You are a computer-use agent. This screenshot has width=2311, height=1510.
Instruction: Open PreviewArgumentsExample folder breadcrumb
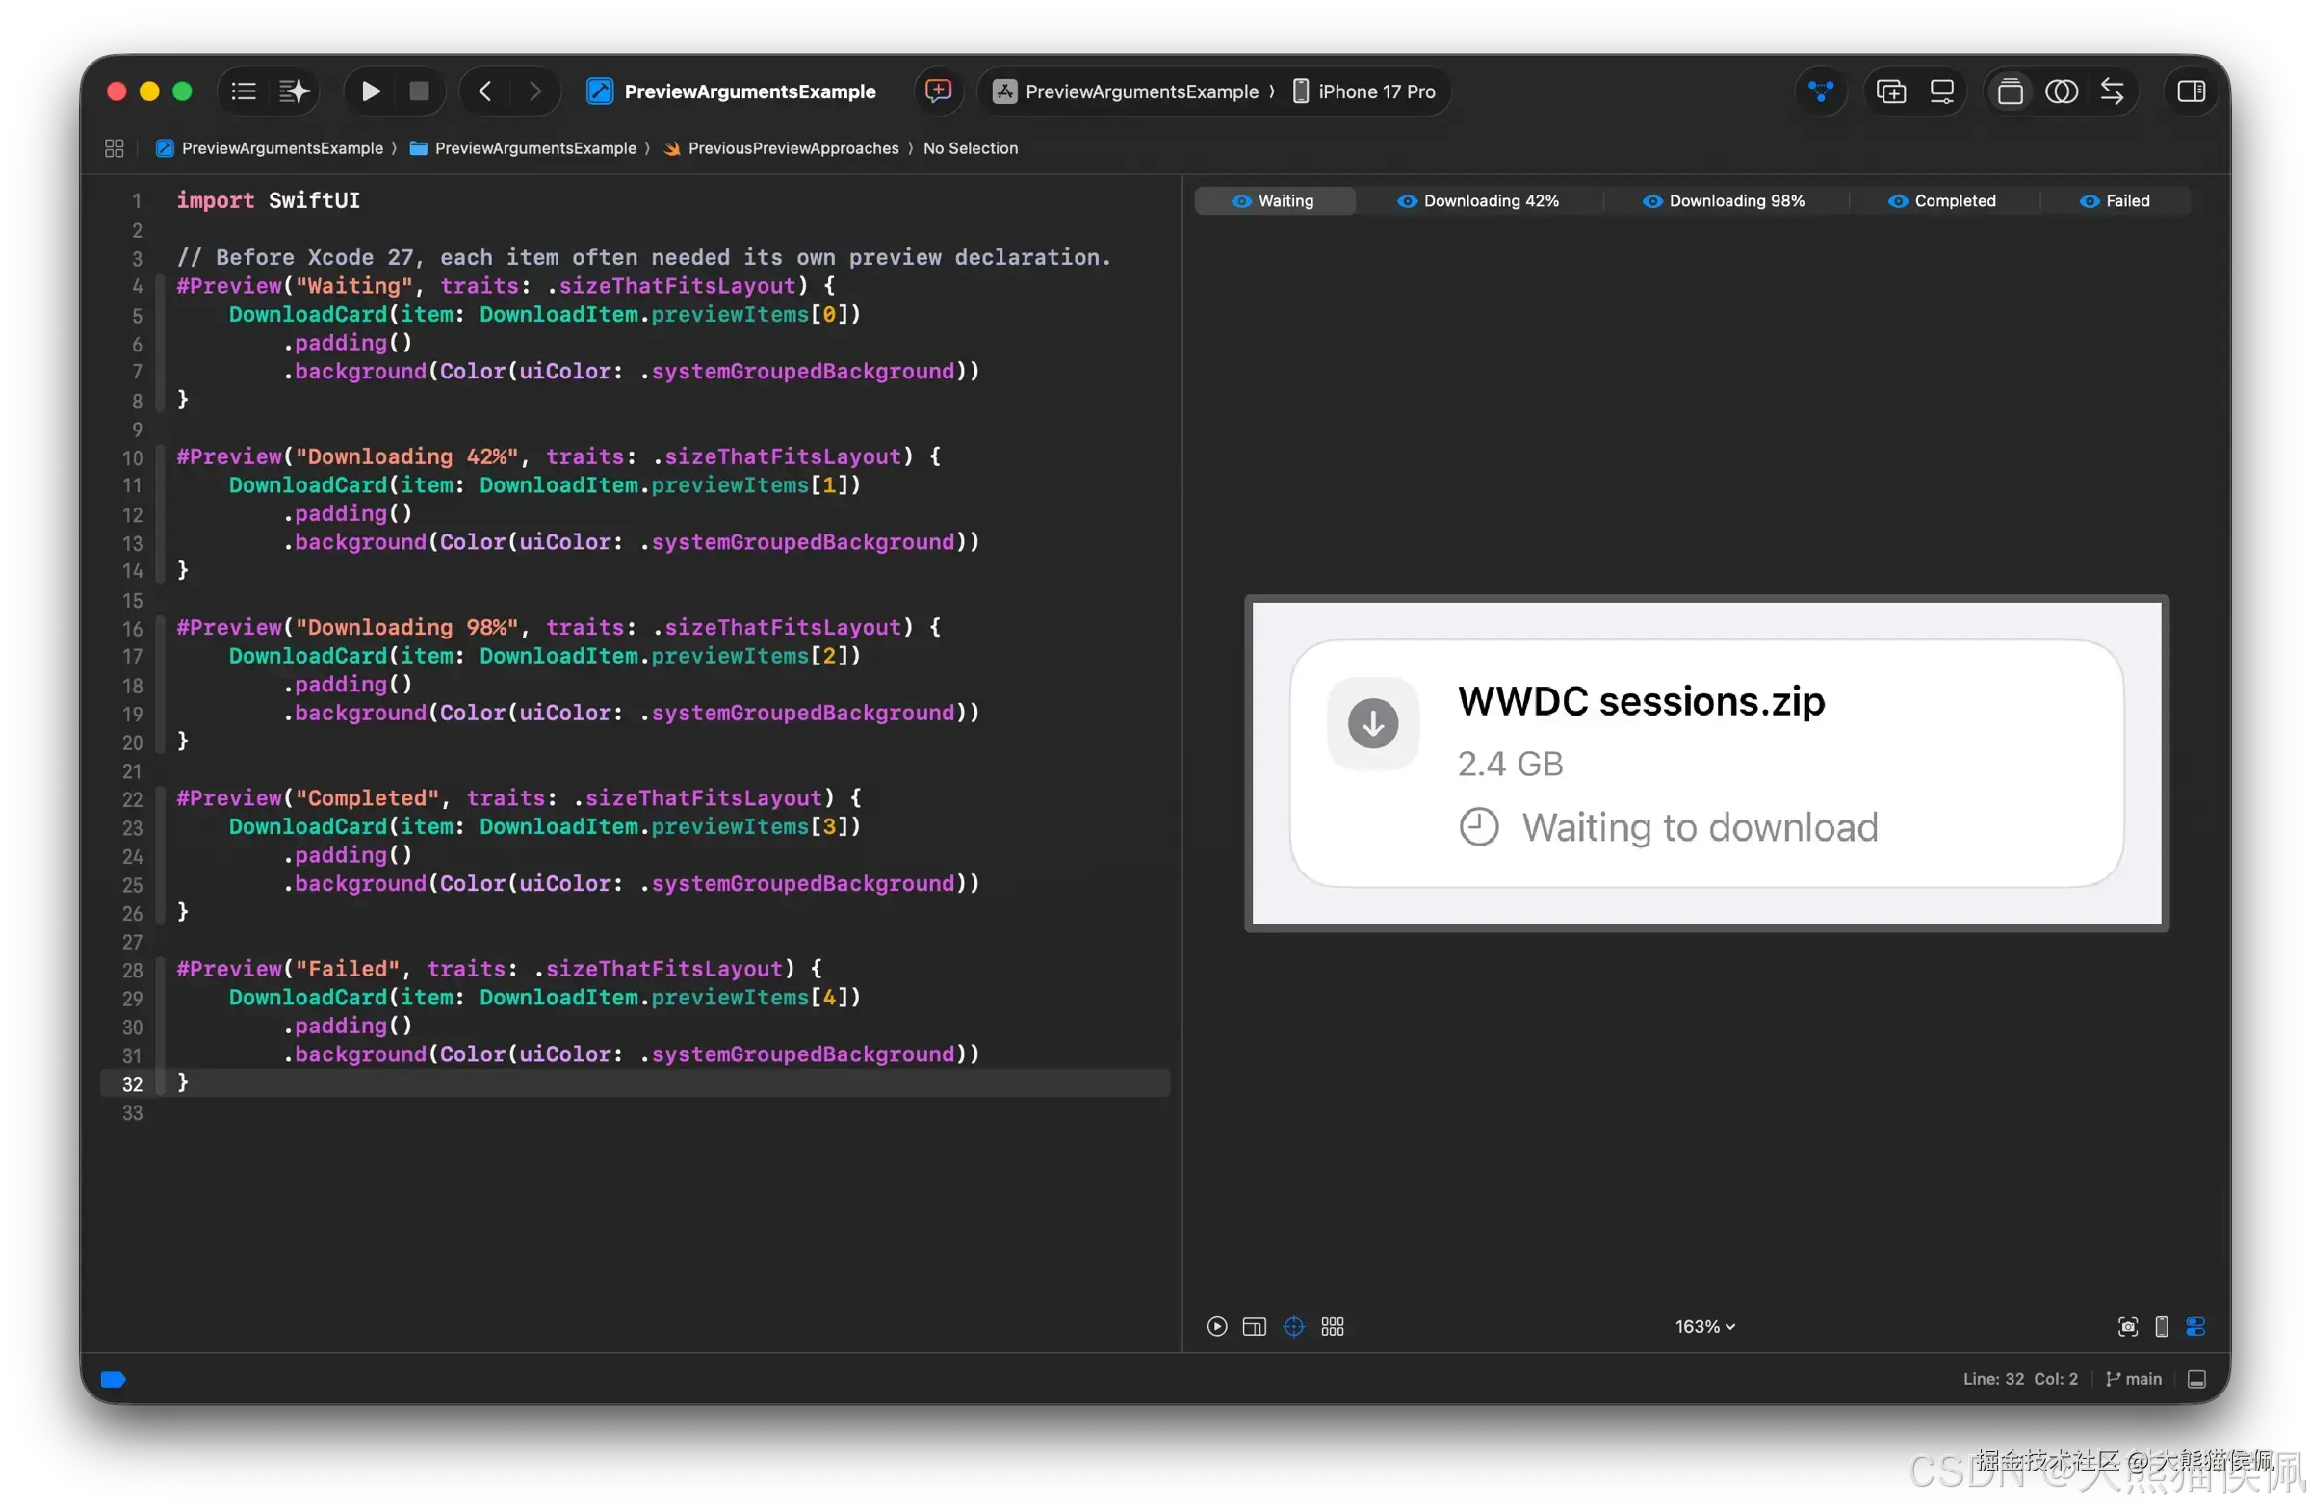point(525,147)
